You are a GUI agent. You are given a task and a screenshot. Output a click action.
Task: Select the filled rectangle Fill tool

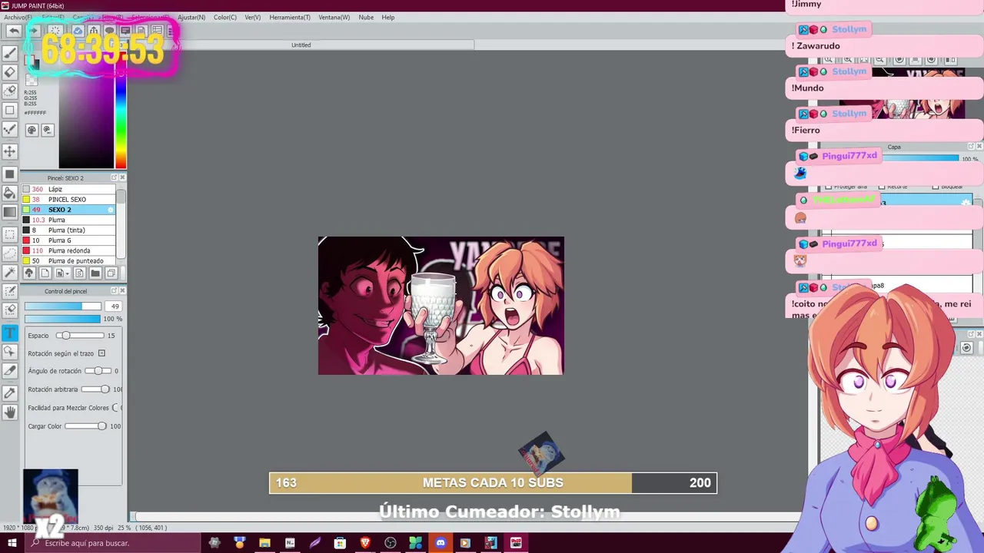[x=10, y=174]
